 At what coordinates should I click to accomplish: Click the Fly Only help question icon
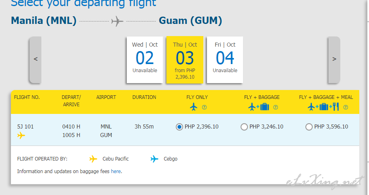coord(204,107)
